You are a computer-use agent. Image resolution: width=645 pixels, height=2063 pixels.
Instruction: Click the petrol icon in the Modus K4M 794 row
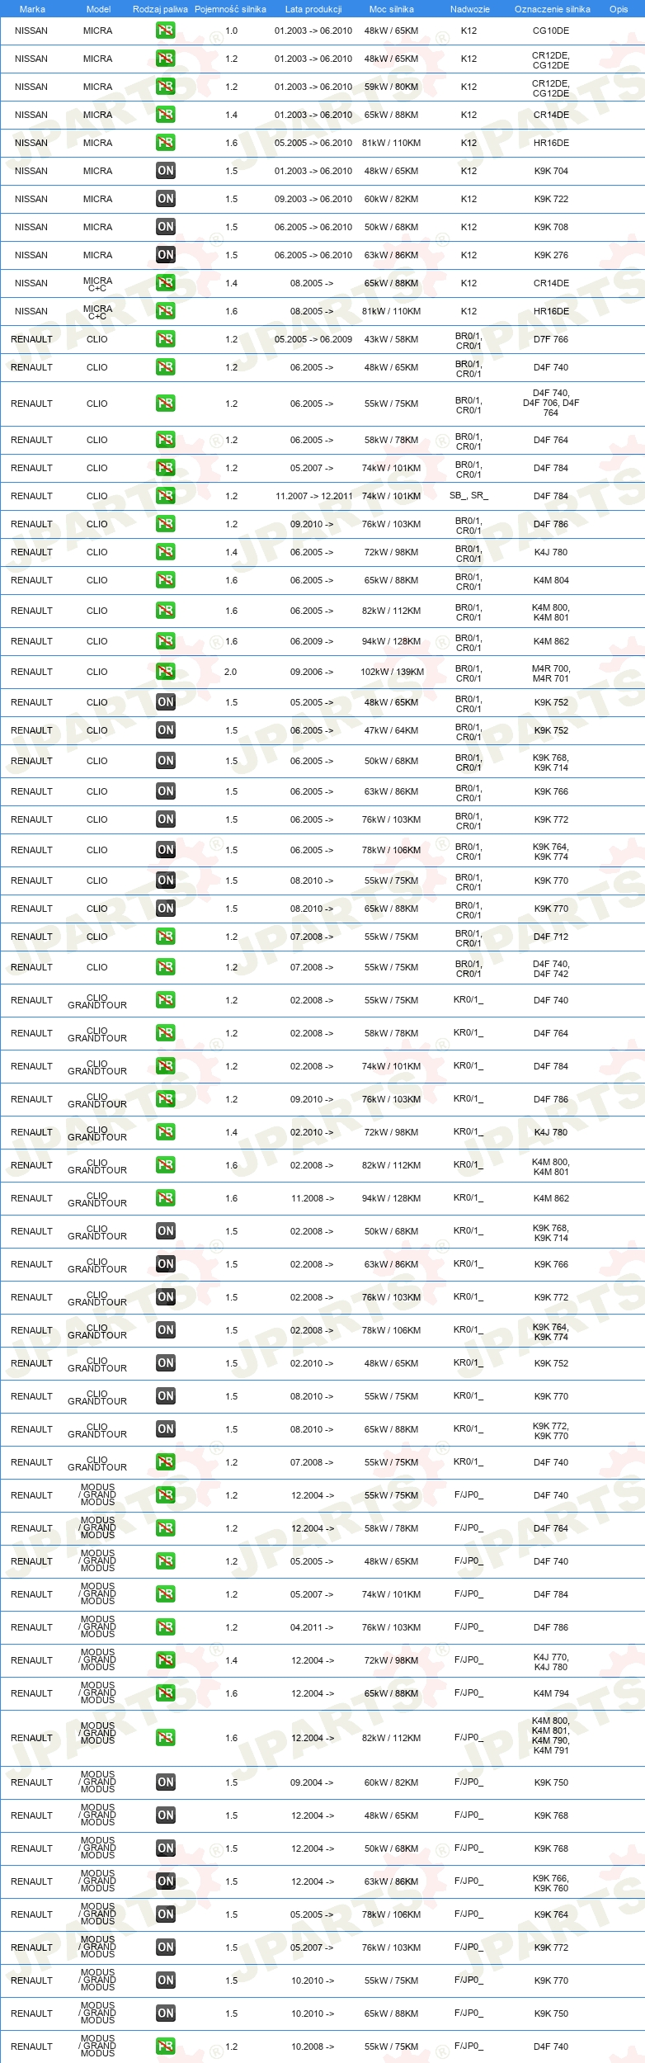(x=166, y=1693)
